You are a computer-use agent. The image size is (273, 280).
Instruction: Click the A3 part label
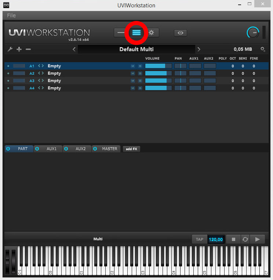coord(32,81)
